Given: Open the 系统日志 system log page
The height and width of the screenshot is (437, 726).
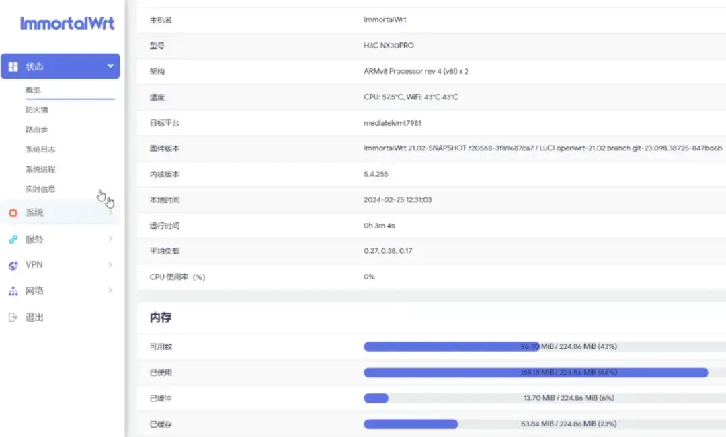Looking at the screenshot, I should (x=40, y=150).
